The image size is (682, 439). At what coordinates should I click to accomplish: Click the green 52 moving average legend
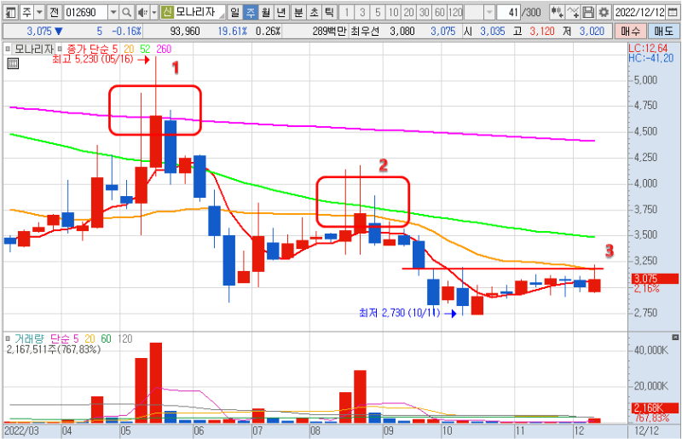145,49
